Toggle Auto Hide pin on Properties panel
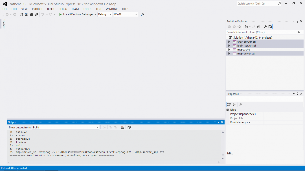The image size is (305, 171). (x=298, y=94)
